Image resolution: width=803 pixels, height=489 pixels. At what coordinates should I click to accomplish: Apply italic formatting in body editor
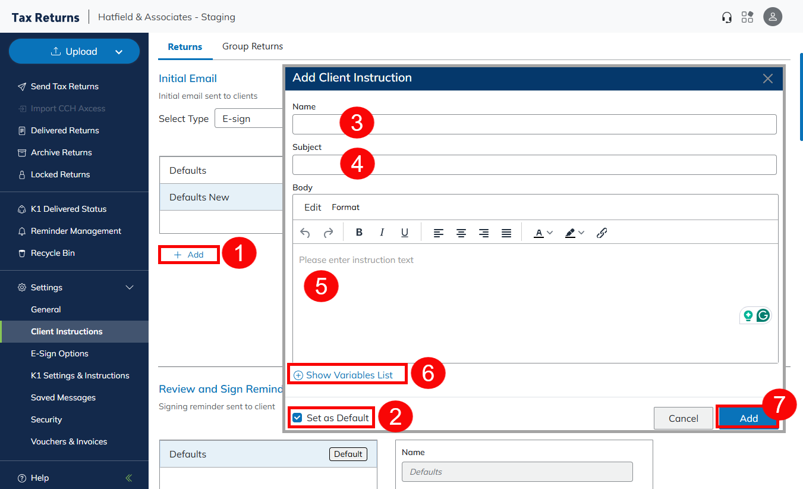(x=382, y=233)
